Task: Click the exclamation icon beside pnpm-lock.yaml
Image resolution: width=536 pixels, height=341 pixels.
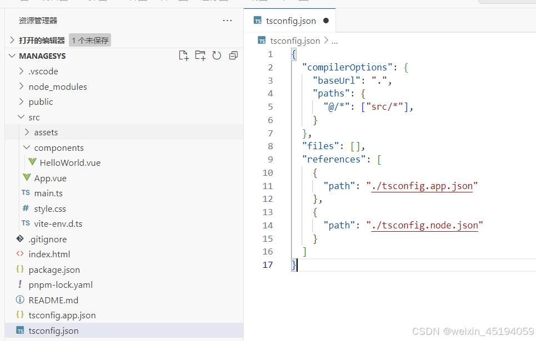Action: [20, 284]
